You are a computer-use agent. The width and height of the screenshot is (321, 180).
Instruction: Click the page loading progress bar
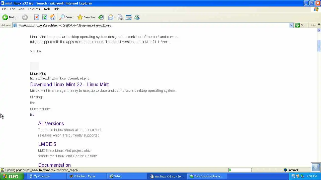[240, 170]
